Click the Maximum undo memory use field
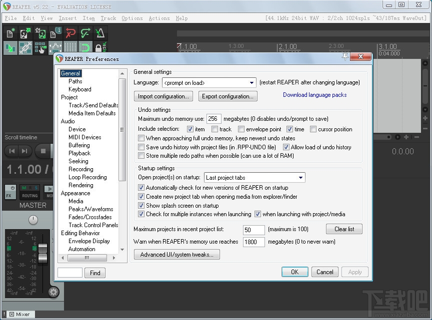432x320 pixels. click(x=214, y=119)
